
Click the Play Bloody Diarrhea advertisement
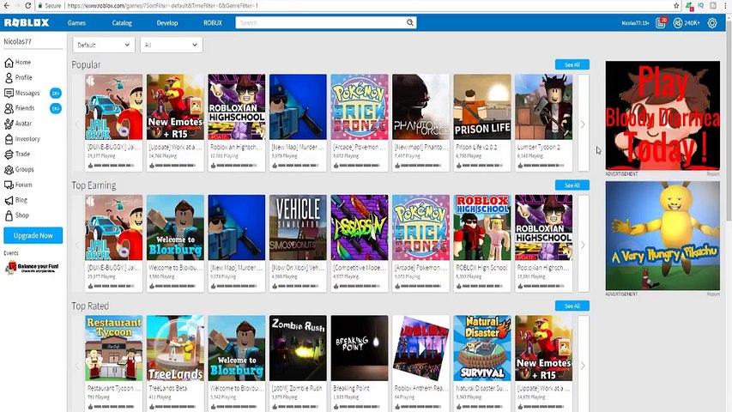(x=662, y=115)
